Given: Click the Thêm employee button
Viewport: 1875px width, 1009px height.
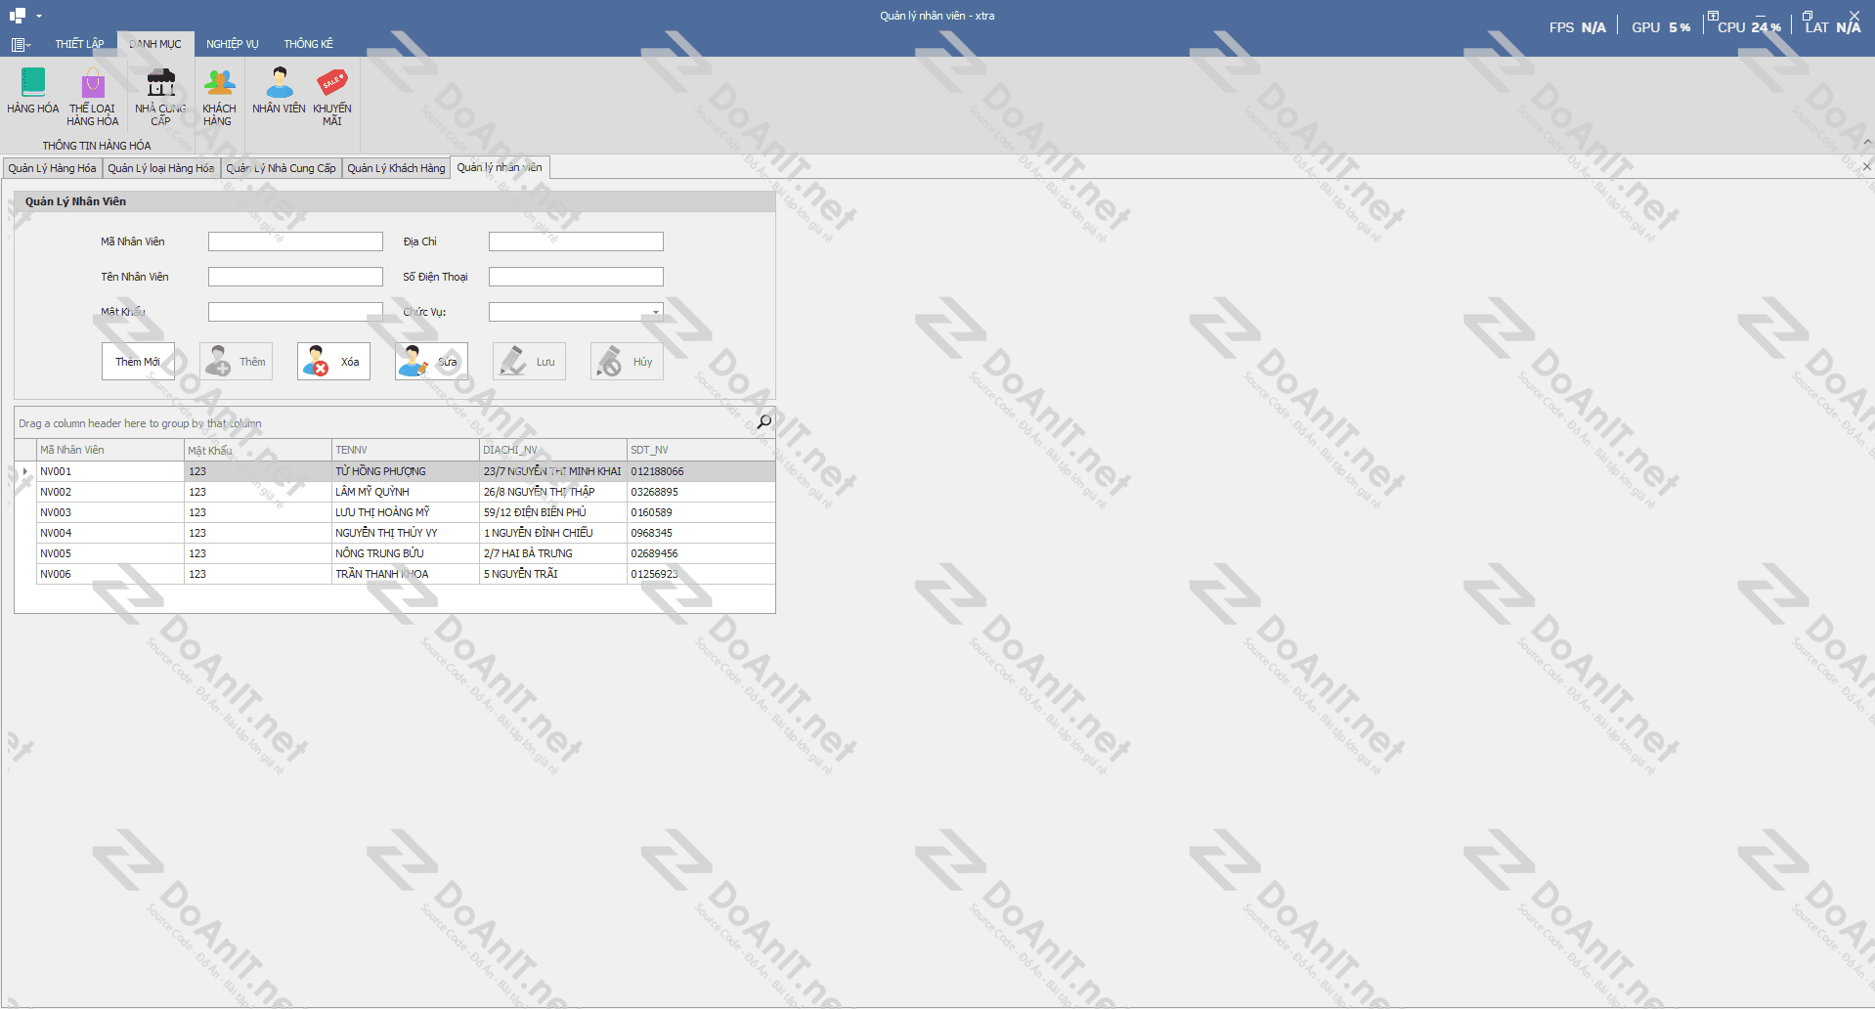Looking at the screenshot, I should (x=236, y=362).
